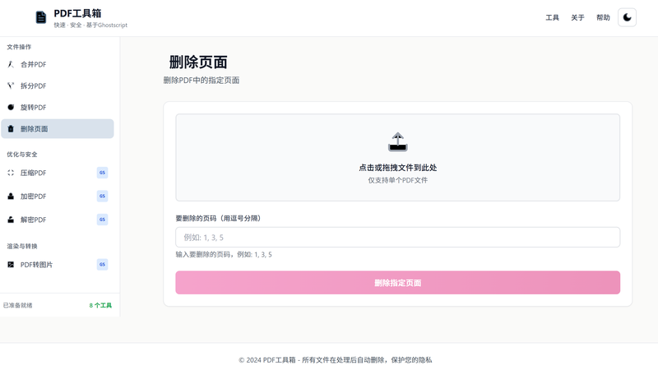Open the 帮助 menu item
The width and height of the screenshot is (658, 370).
point(603,17)
